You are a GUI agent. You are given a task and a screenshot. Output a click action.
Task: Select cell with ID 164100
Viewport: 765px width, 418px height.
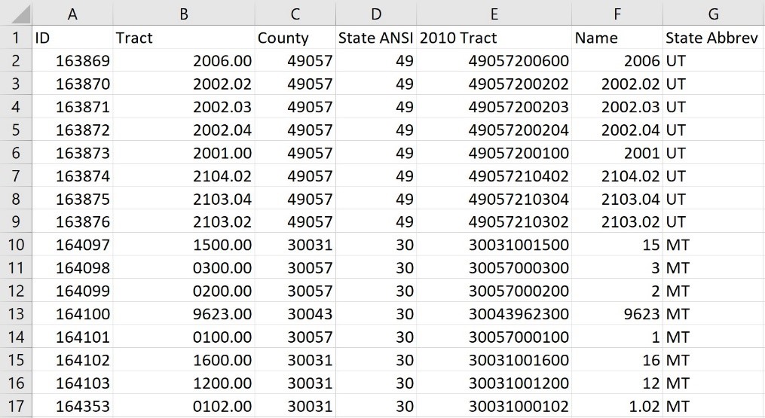coord(72,314)
